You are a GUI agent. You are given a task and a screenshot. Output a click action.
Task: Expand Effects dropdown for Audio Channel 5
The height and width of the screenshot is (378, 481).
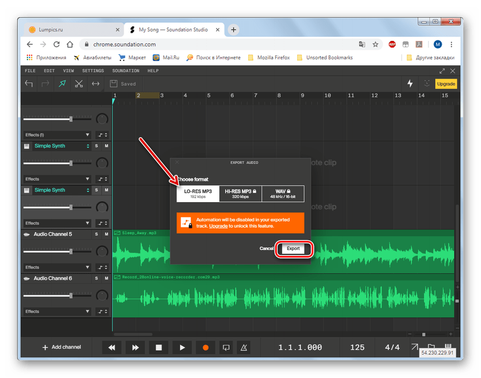(x=56, y=267)
